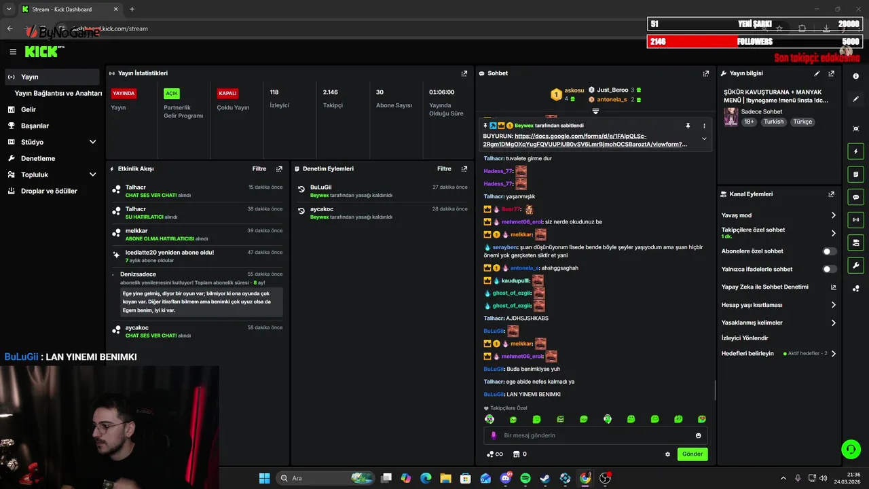This screenshot has height=489, width=869.
Task: Click the Sadece Sohbet category thumbnail
Action: [731, 117]
